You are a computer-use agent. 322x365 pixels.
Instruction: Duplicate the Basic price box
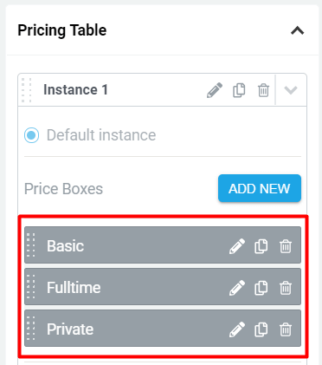click(x=261, y=246)
